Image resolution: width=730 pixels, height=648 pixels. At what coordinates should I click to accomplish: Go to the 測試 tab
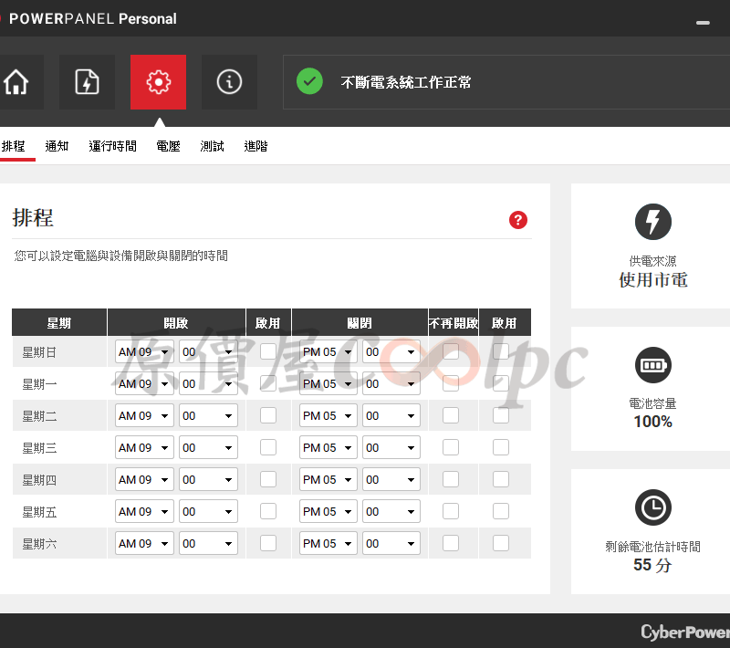point(212,146)
